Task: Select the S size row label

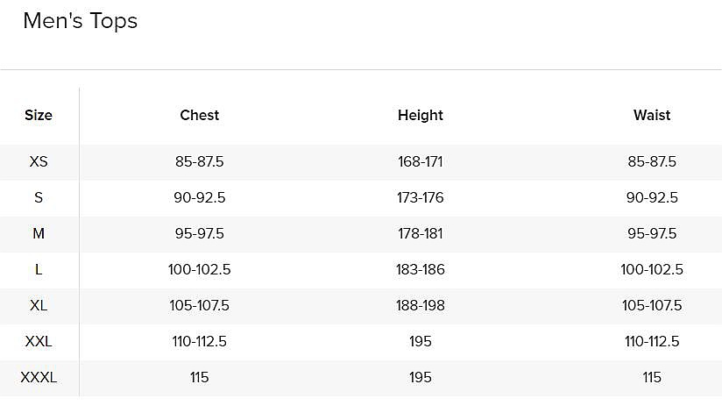Action: [x=39, y=198]
